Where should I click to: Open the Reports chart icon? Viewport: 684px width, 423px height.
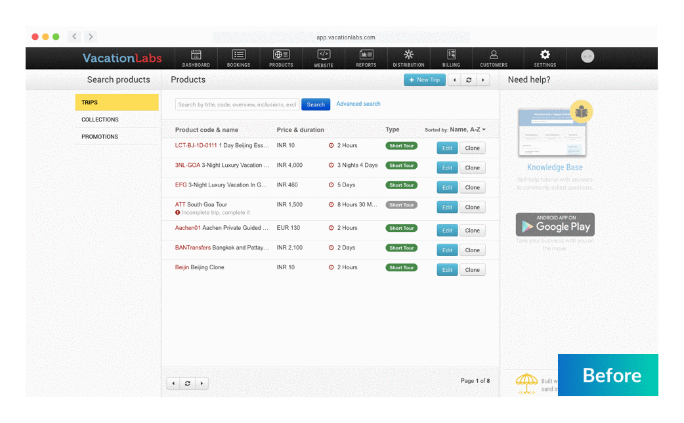click(x=366, y=55)
